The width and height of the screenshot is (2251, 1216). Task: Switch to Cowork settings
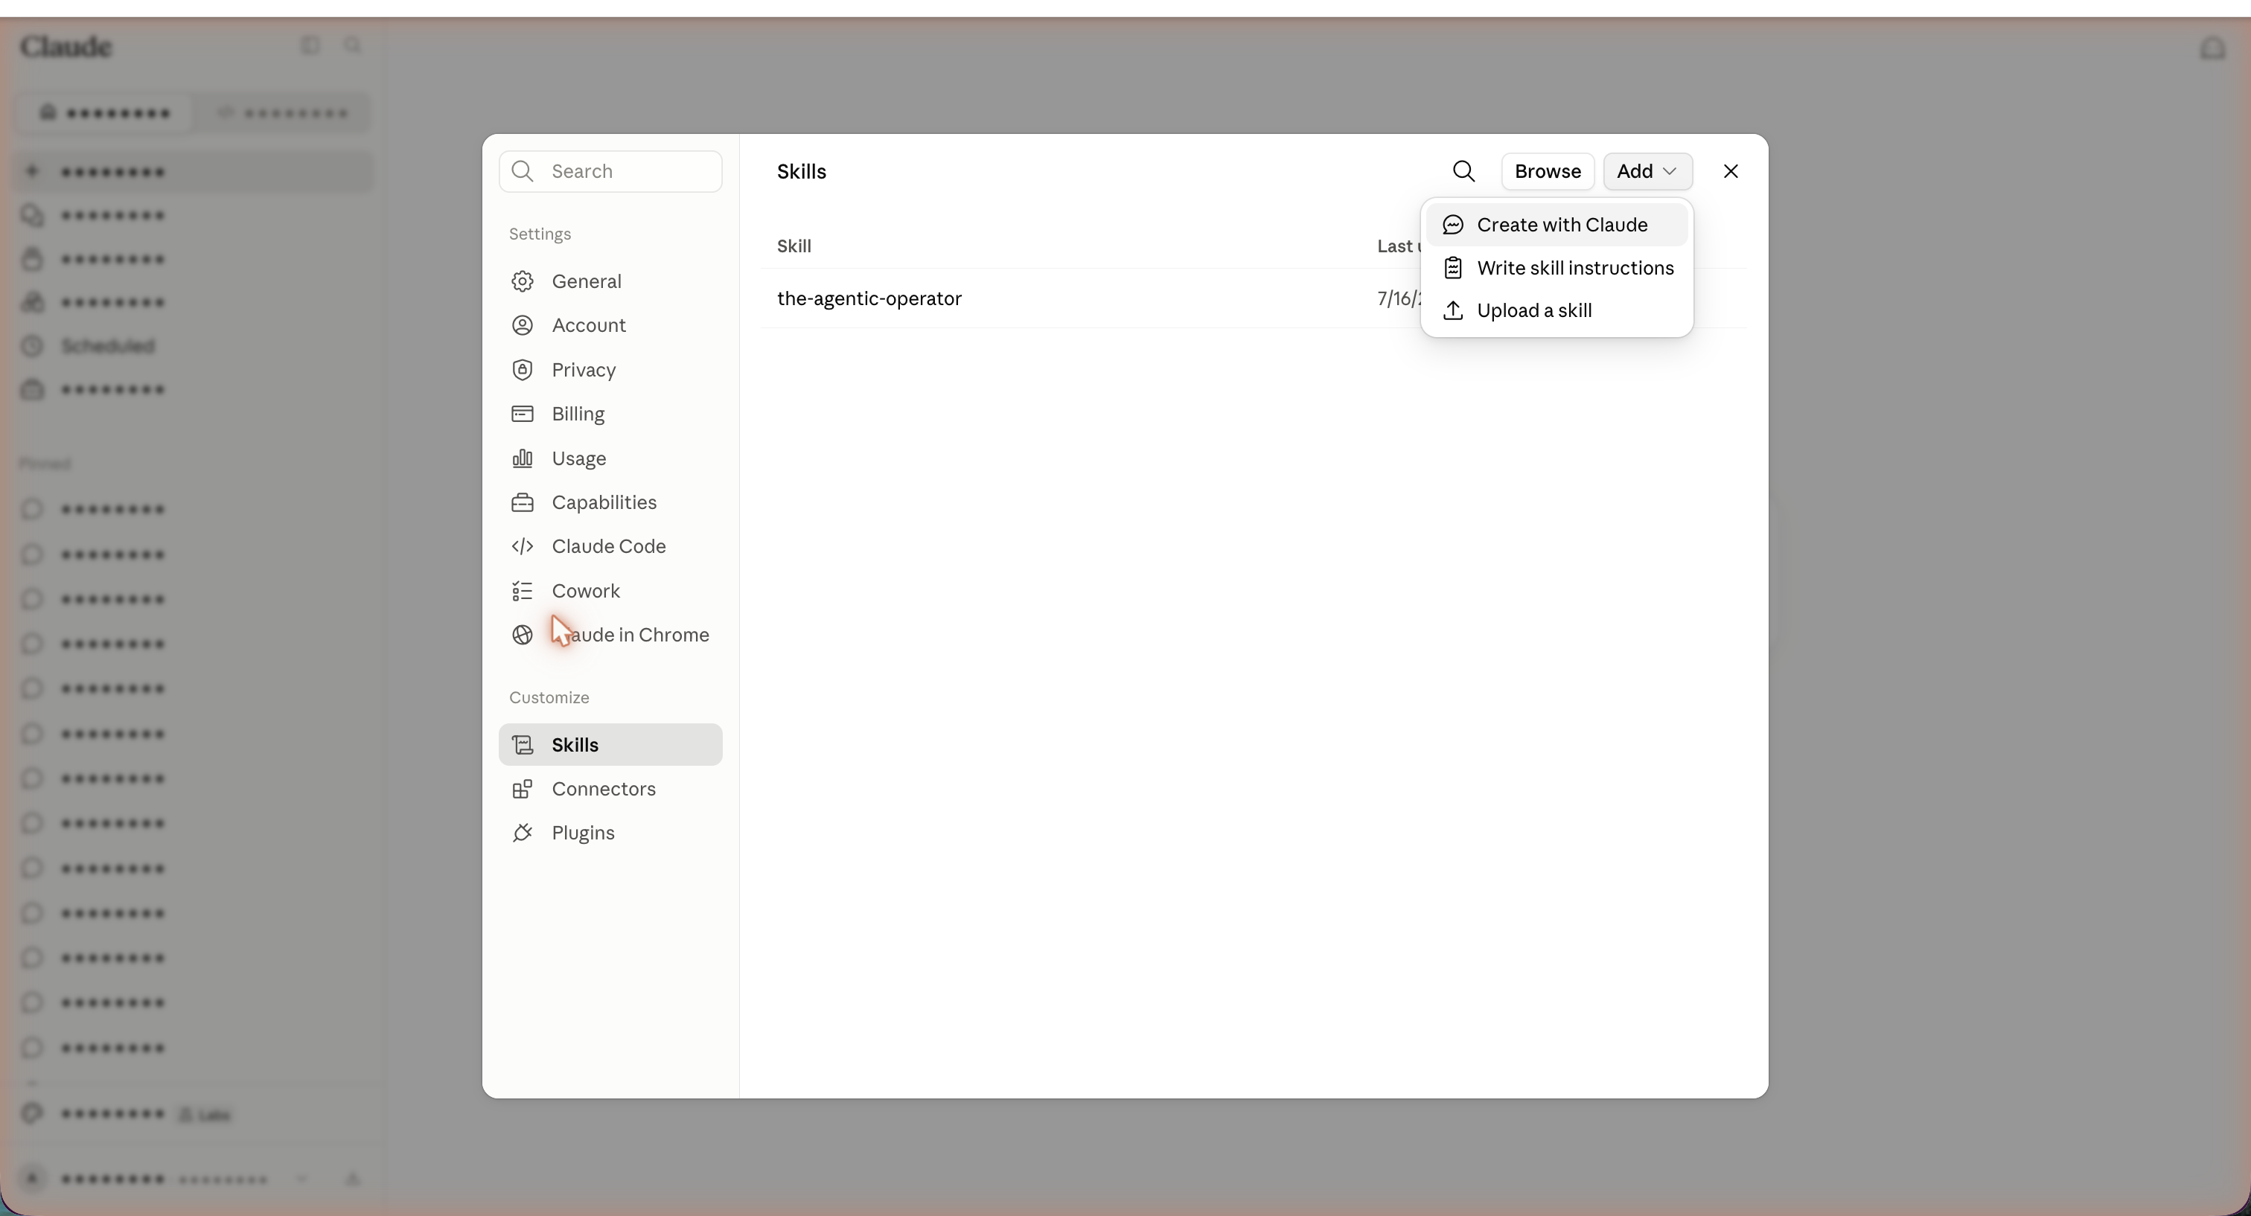610,591
